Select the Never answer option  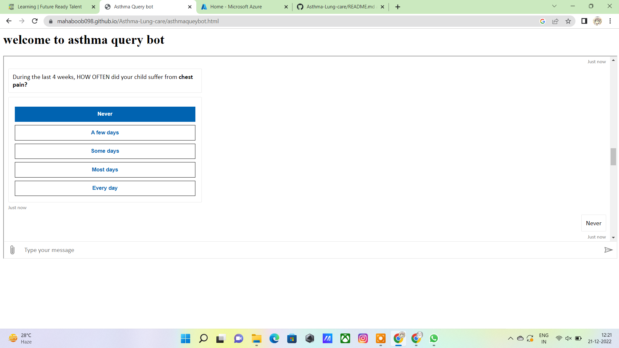(x=105, y=114)
